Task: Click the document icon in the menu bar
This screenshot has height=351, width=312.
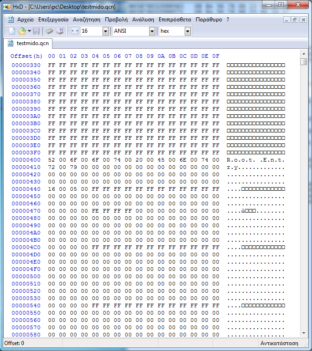Action: point(11,20)
